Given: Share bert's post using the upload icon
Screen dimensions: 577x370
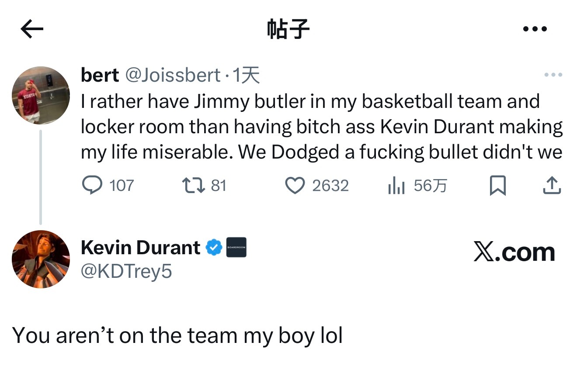Looking at the screenshot, I should [552, 186].
